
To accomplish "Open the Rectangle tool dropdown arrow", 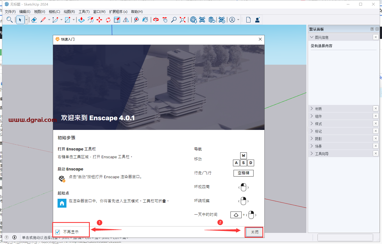I will [74, 20].
